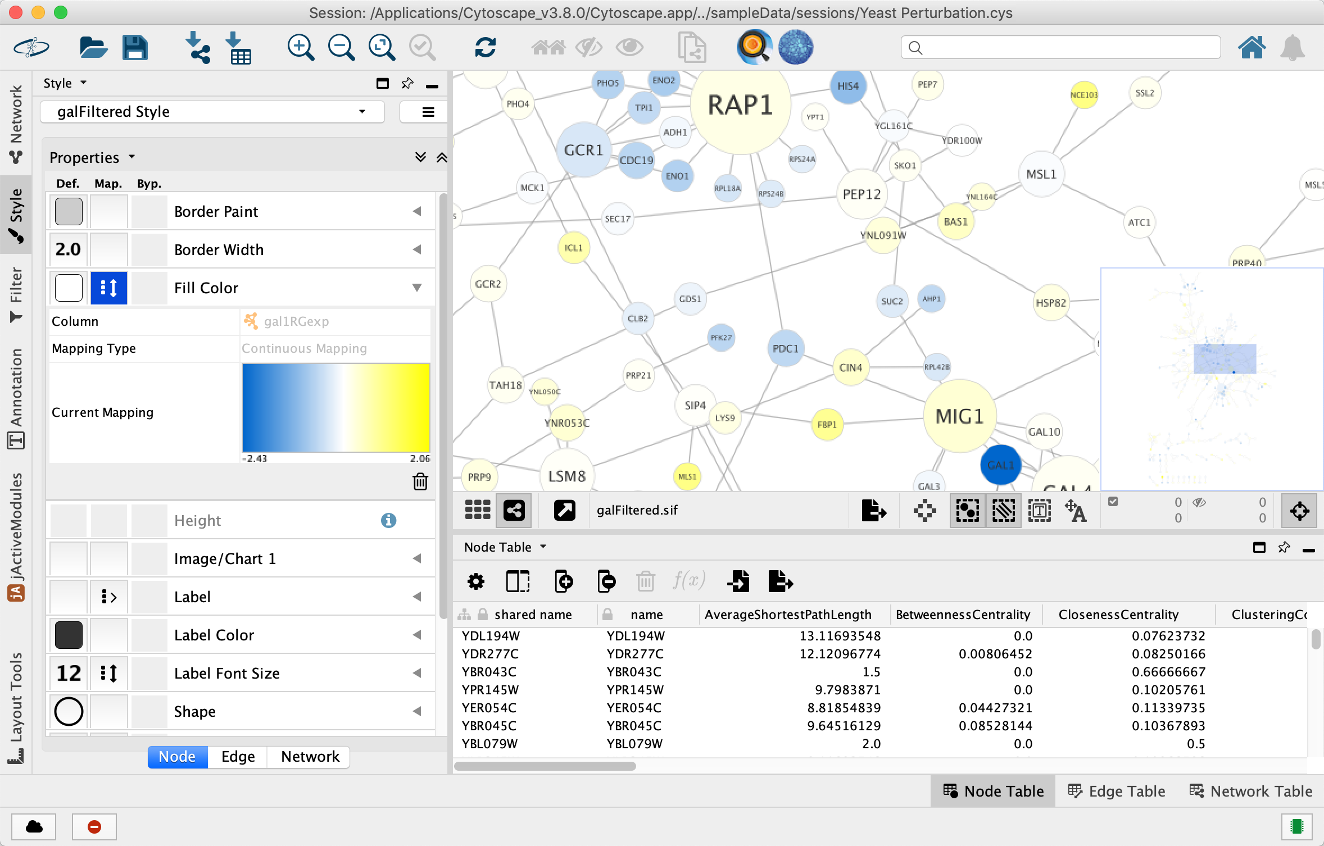Click the Save Session floppy icon
1324x846 pixels.
pos(135,47)
